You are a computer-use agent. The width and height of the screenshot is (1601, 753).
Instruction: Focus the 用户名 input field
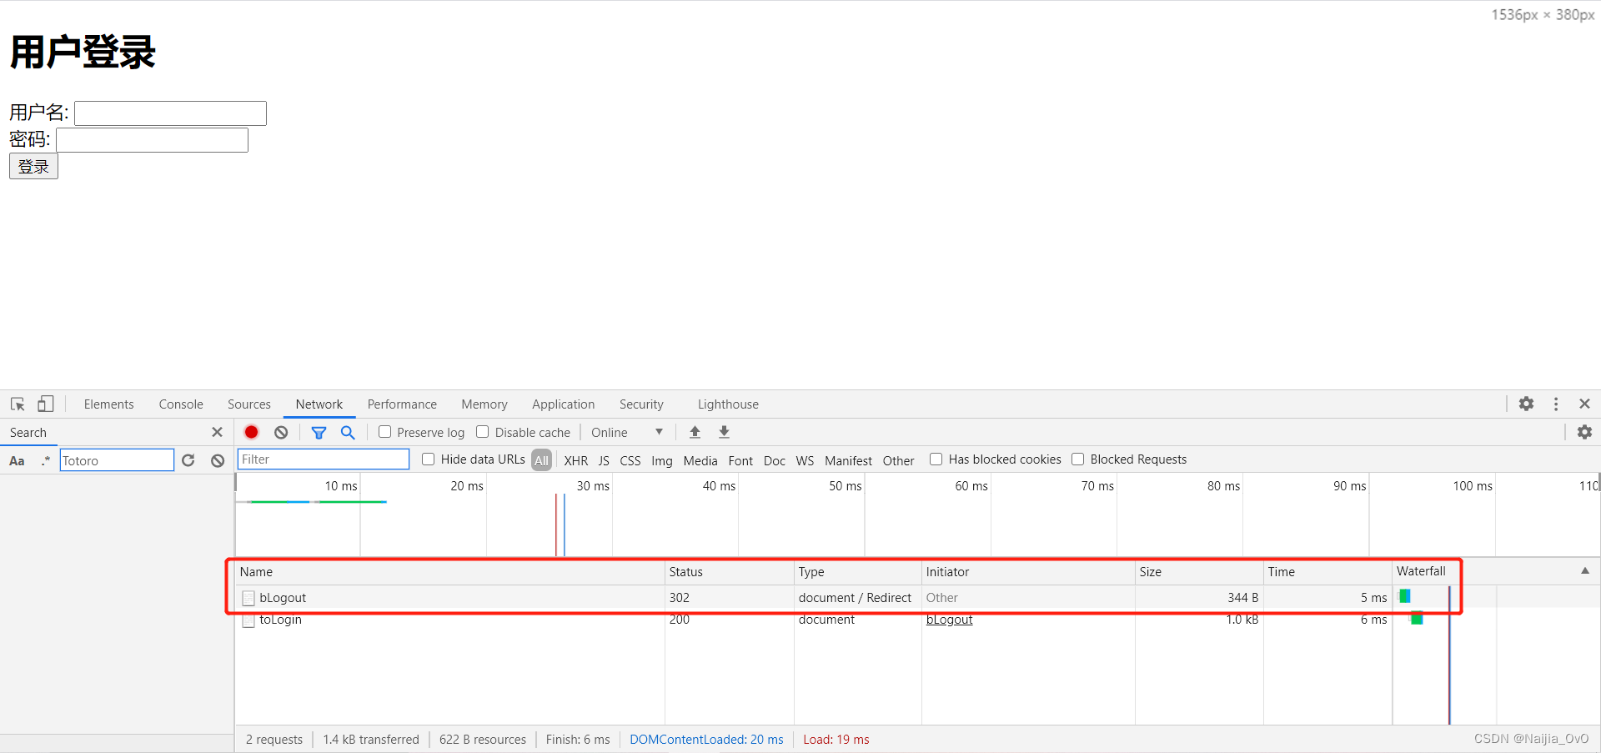click(x=170, y=113)
